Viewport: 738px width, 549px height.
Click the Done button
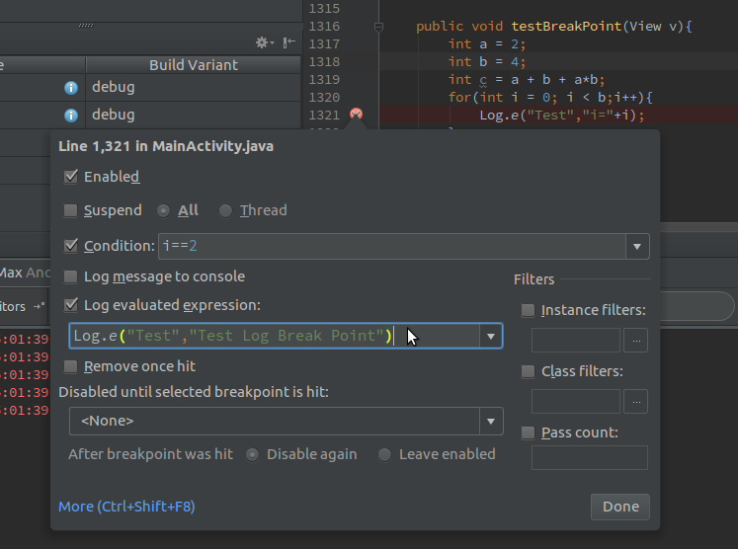[x=620, y=507]
